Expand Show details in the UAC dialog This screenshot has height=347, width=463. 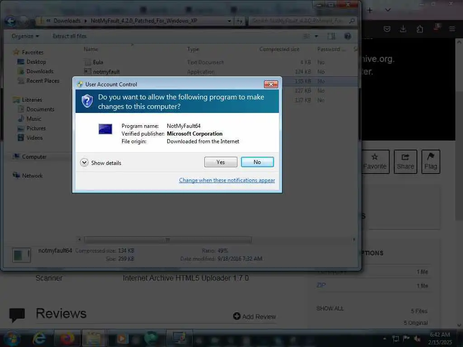[101, 163]
